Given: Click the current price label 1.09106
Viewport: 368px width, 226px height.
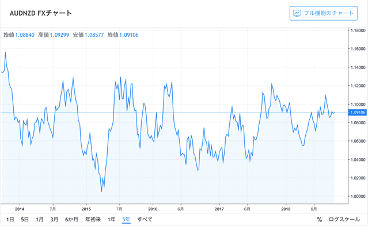Looking at the screenshot, I should (x=358, y=113).
